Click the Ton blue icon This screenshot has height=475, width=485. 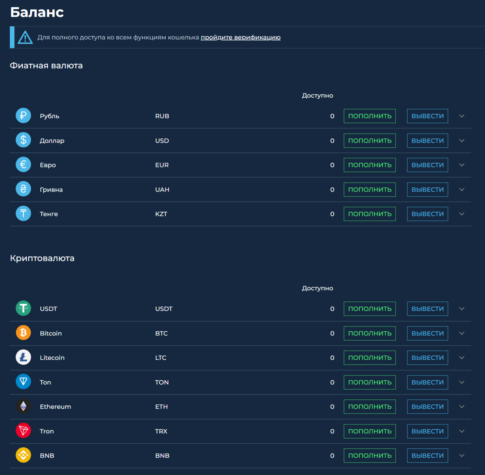tap(23, 382)
